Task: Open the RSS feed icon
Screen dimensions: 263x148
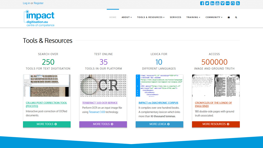Action: pyautogui.click(x=238, y=3)
